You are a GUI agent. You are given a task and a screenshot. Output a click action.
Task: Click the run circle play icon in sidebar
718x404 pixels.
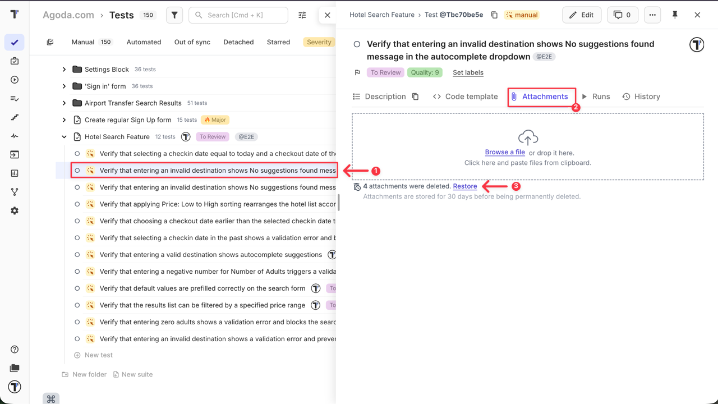coord(15,79)
